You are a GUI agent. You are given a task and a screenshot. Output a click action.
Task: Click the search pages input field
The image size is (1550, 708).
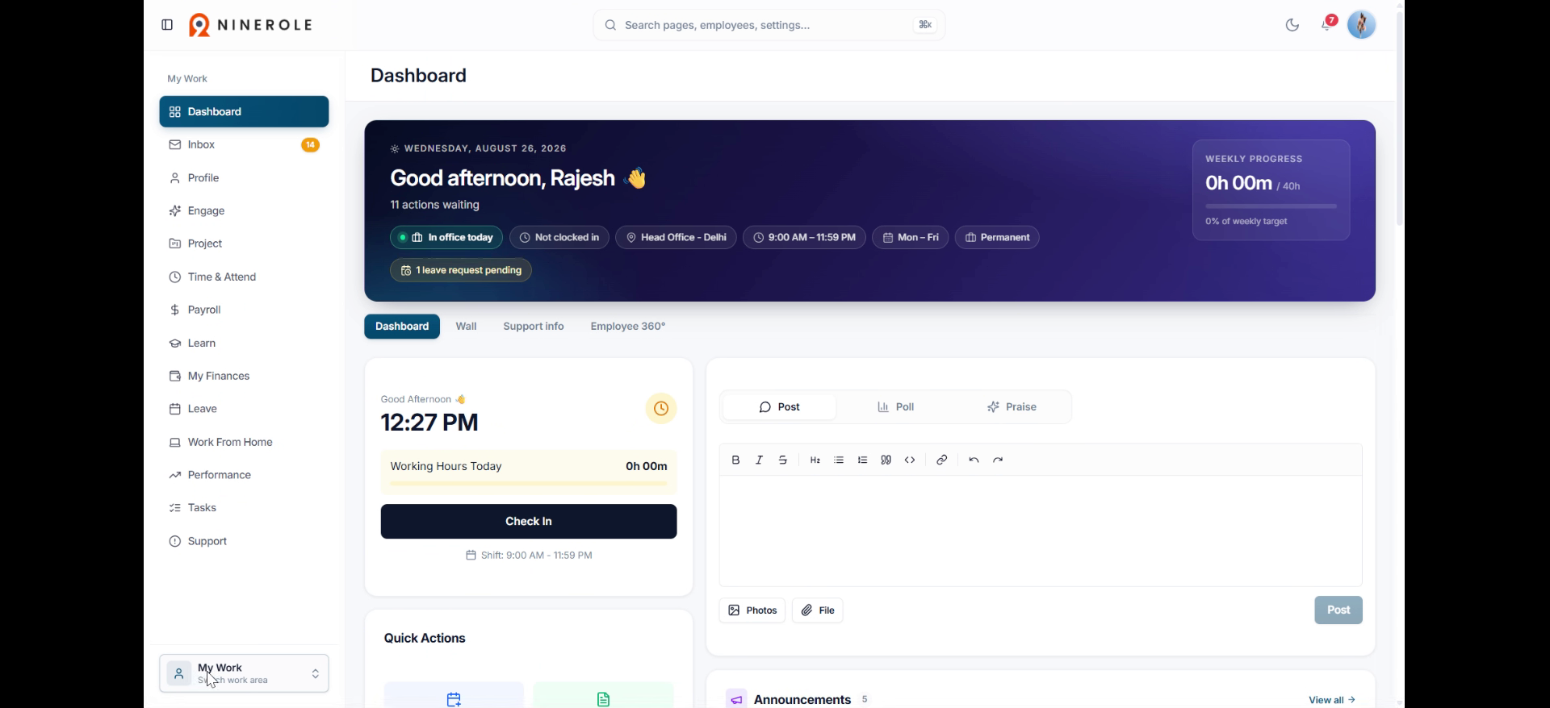pyautogui.click(x=769, y=25)
